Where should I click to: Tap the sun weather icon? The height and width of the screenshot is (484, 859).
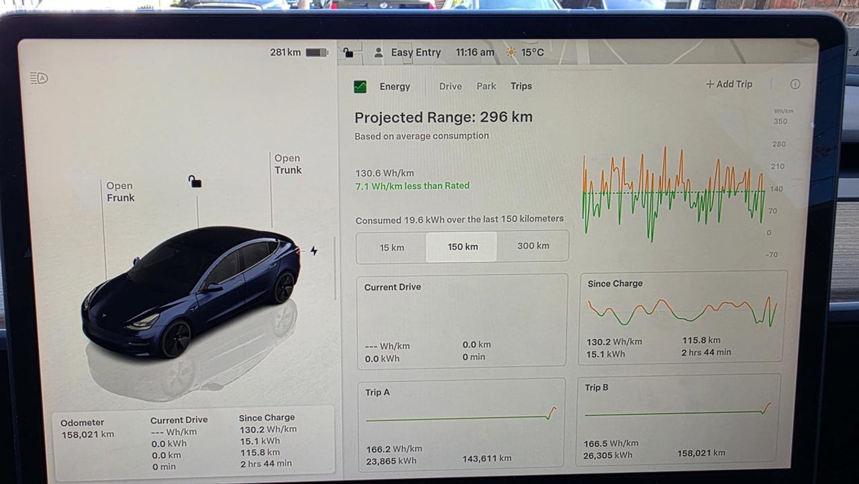511,52
